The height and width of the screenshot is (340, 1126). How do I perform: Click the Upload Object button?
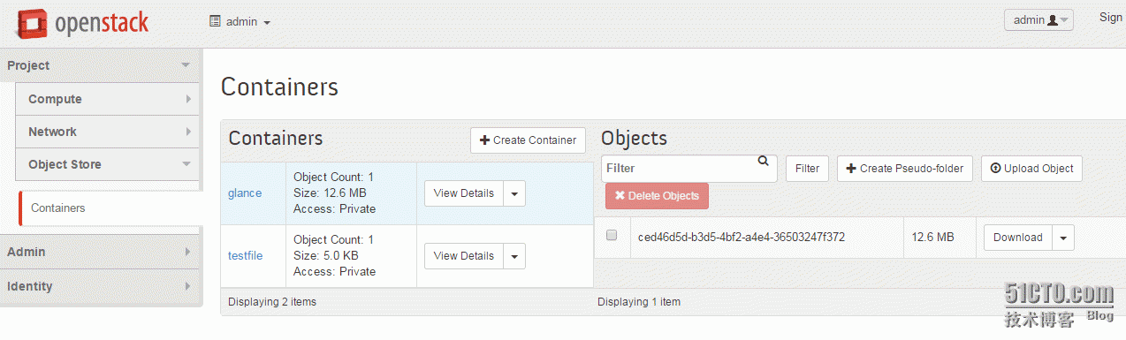pos(1031,169)
